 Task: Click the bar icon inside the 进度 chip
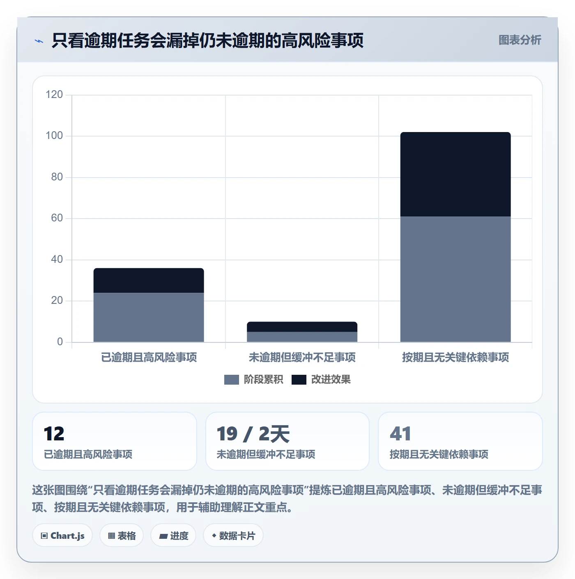163,536
